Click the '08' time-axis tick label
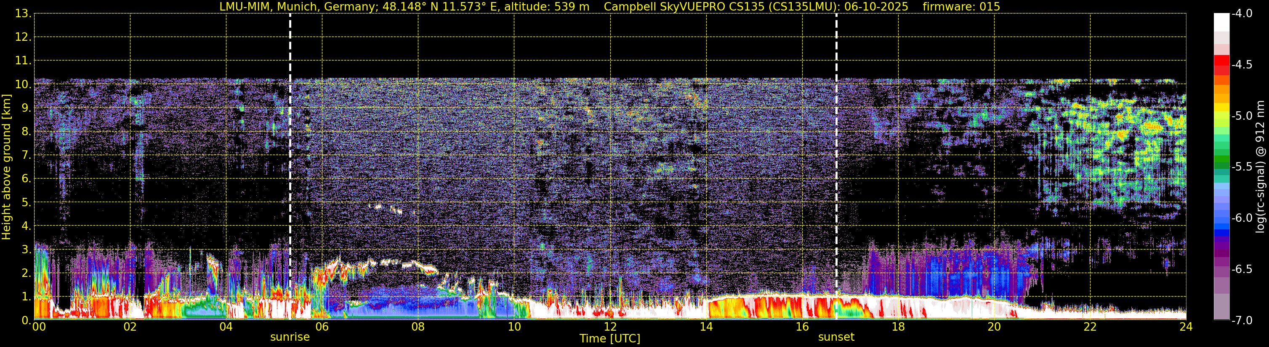Screen dimensions: 1269x347 point(418,327)
